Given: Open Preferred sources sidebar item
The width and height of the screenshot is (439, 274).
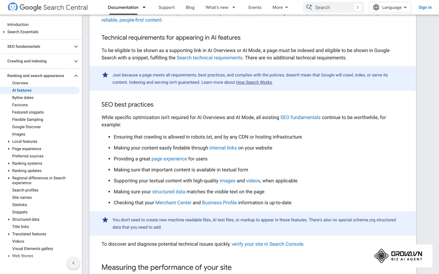Looking at the screenshot, I should (28, 156).
